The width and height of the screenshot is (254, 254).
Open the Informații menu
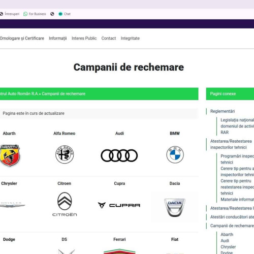tap(58, 38)
